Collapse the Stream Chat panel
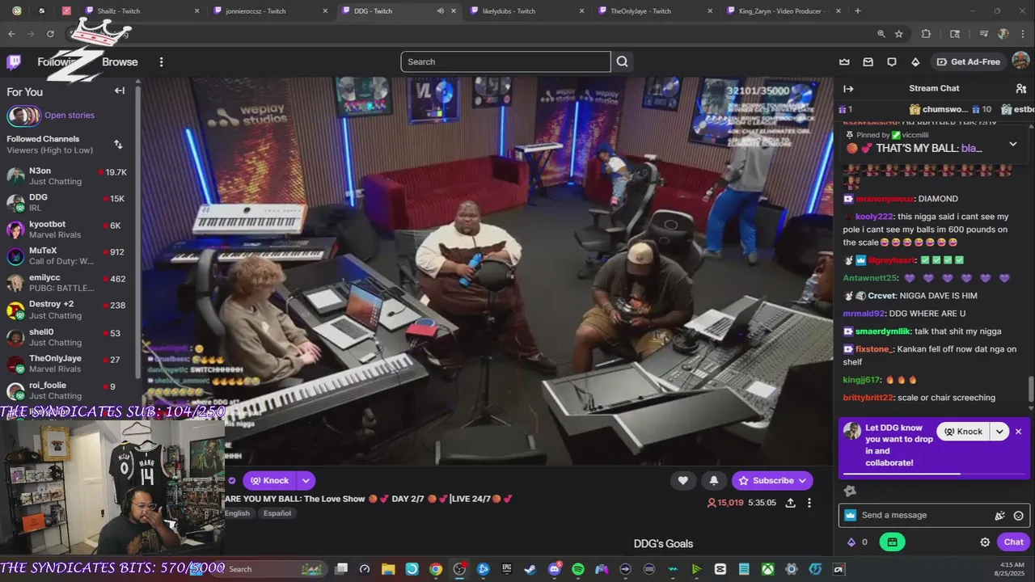Screen dimensions: 1035x582 click(848, 88)
